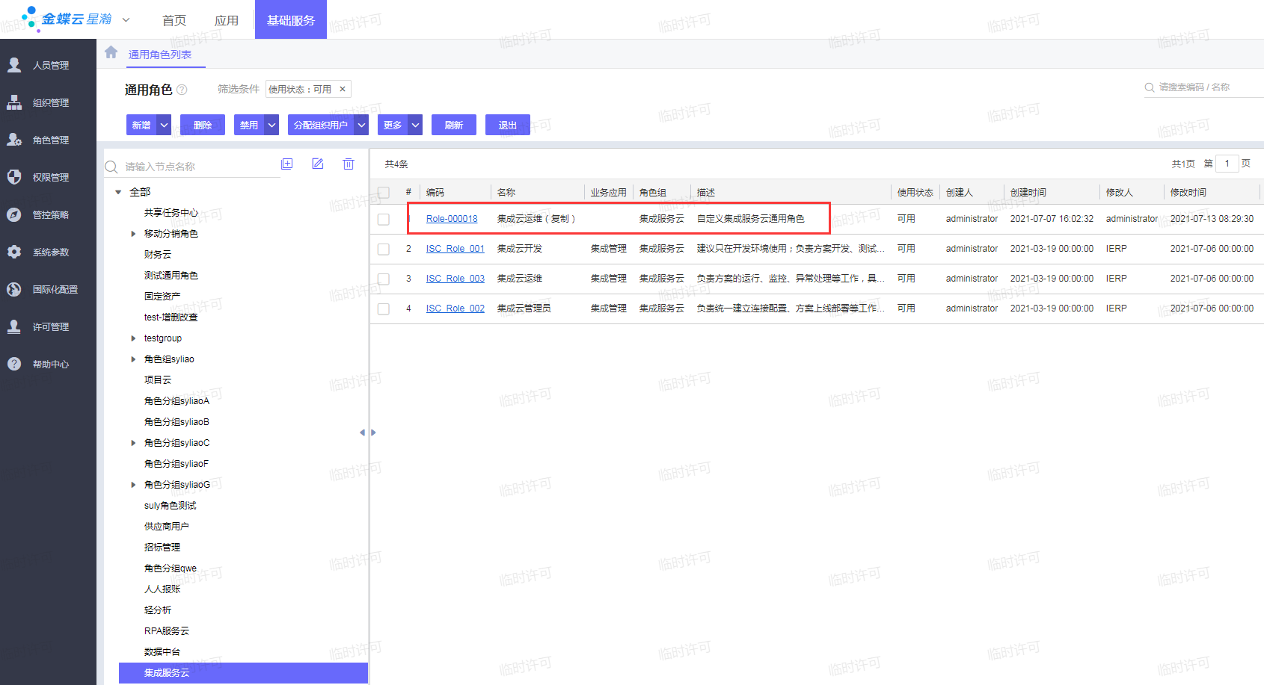Click the 退出 button
The height and width of the screenshot is (685, 1264).
pos(508,125)
